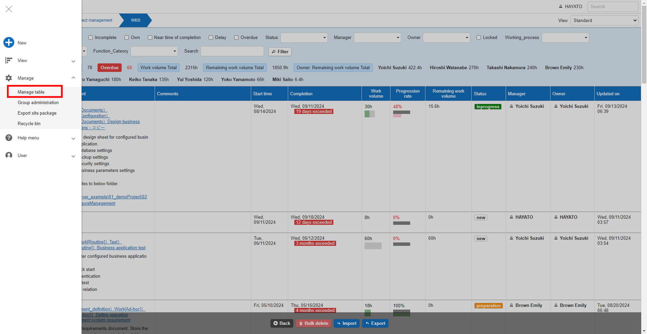Expand the Help menu chevron
Image resolution: width=647 pixels, height=334 pixels.
(73, 138)
